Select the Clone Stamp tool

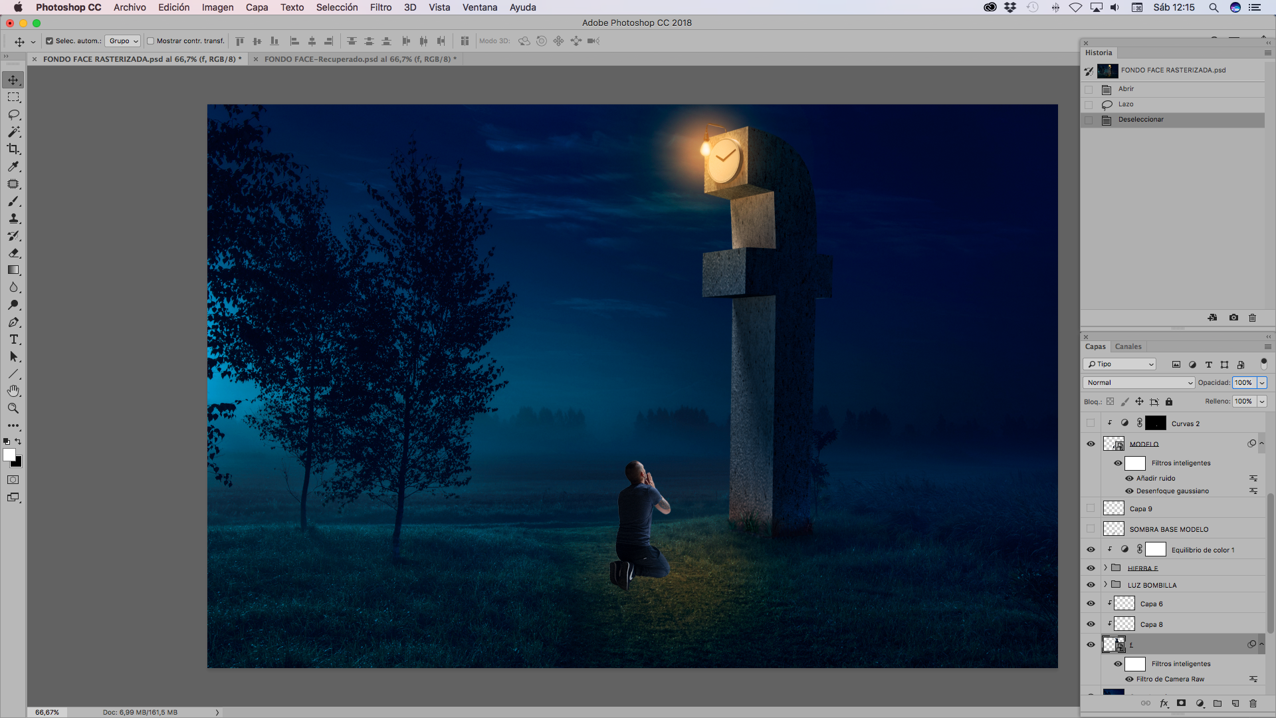[x=13, y=219]
